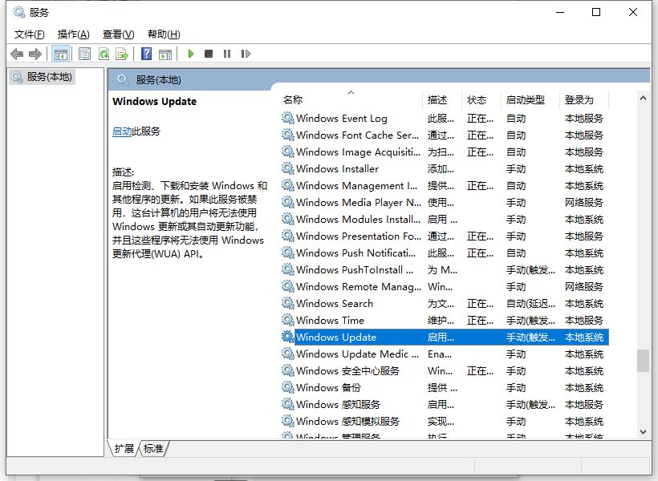The image size is (658, 481).
Task: Toggle the show/hide console tree icon
Action: point(60,54)
